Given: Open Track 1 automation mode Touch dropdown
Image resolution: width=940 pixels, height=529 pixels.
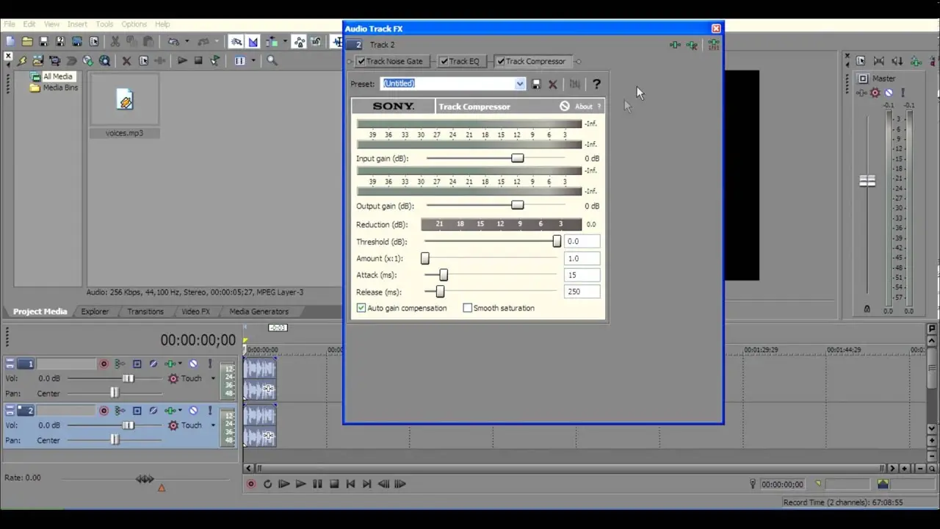Looking at the screenshot, I should tap(213, 378).
